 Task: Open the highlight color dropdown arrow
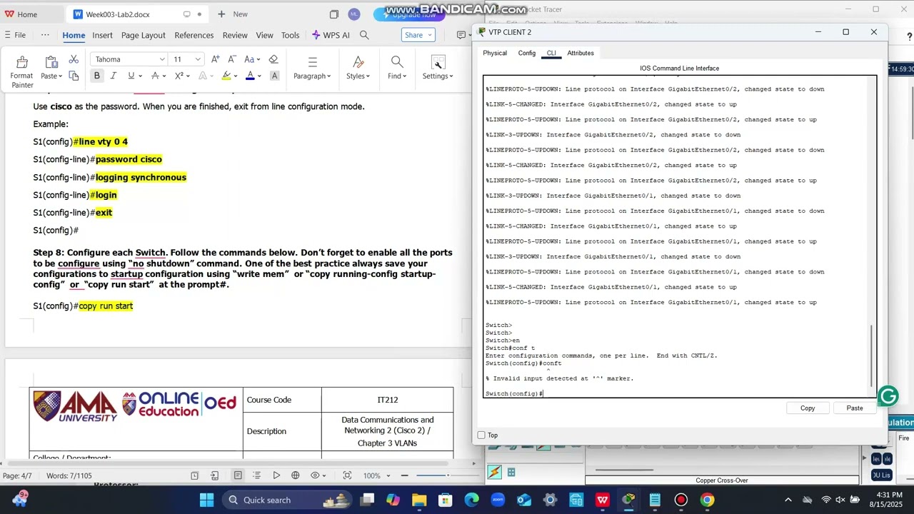coord(236,76)
